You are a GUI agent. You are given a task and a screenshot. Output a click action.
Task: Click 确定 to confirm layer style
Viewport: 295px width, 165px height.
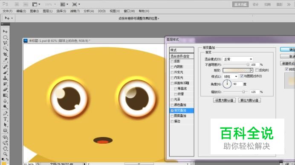click(x=287, y=49)
